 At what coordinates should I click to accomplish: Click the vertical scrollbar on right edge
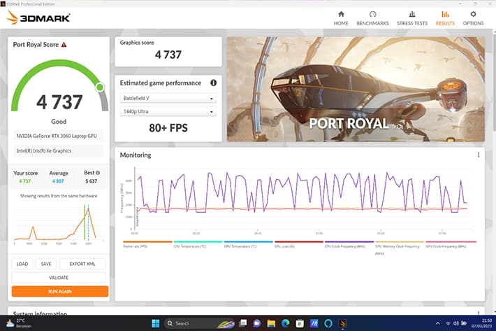494,171
